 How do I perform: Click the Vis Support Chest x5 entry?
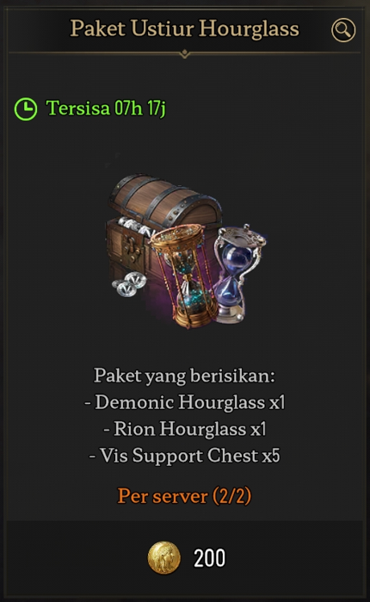[x=184, y=456]
